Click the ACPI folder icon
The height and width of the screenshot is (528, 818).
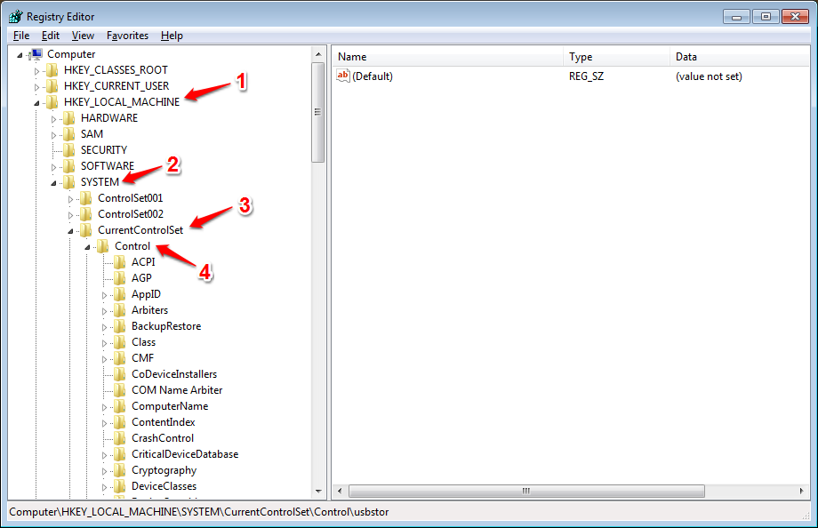coord(119,262)
